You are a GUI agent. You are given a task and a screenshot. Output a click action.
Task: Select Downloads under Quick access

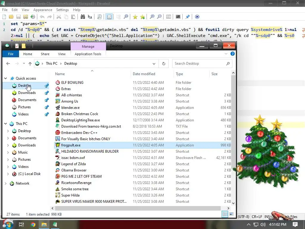tap(27, 93)
